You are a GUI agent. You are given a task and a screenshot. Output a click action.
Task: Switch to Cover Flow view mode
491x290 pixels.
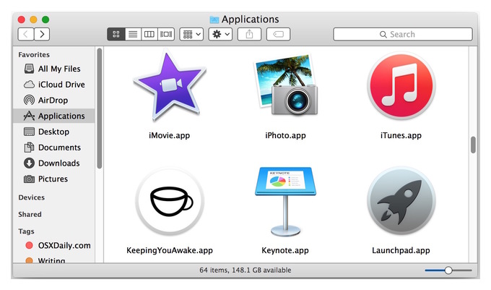[166, 34]
